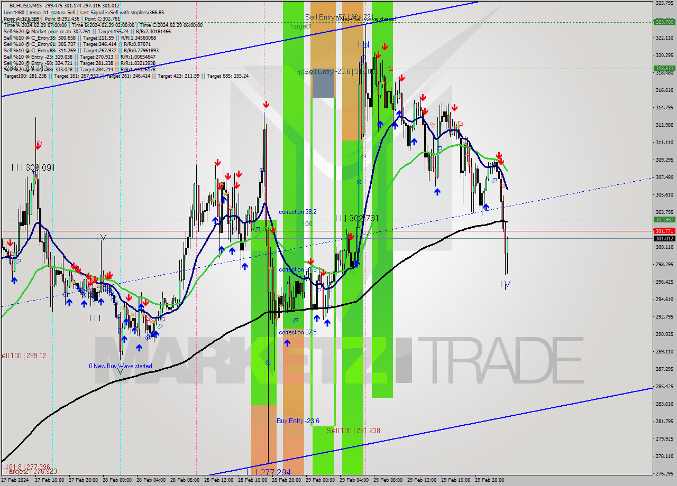The image size is (677, 486).
Task: Click the 'Target100: 281.238' targets line
Action: point(126,76)
